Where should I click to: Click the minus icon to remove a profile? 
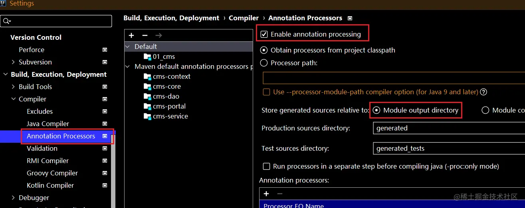145,35
